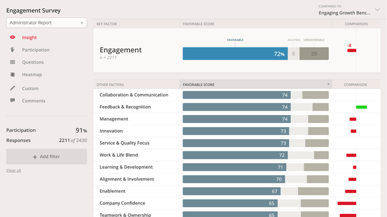Click the Engagement 72% favorable bar
Screen dimensions: 387x217
coord(235,54)
